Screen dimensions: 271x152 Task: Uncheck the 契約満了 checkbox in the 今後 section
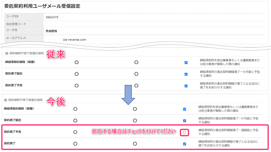pyautogui.click(x=184, y=144)
